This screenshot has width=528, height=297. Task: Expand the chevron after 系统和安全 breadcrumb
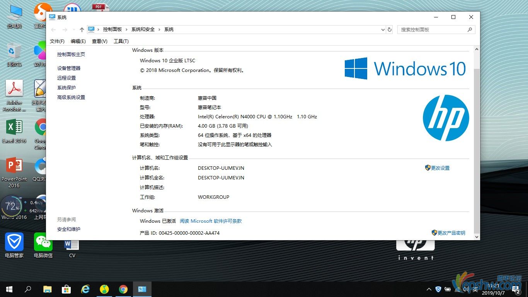tap(159, 29)
